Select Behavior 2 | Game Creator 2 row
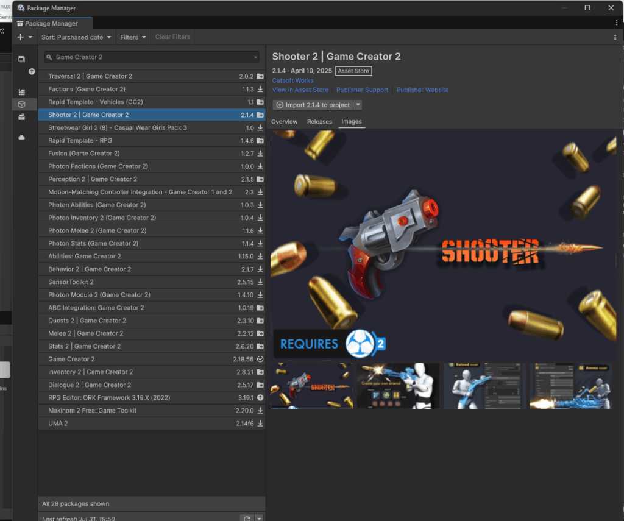This screenshot has height=521, width=624. (152, 269)
